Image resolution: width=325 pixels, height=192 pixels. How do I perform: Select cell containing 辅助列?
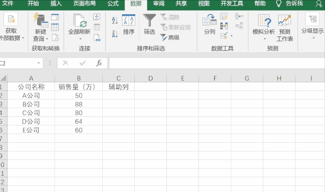click(119, 87)
